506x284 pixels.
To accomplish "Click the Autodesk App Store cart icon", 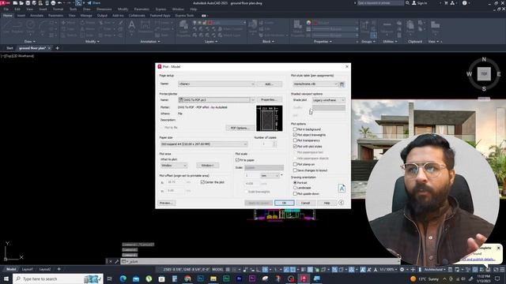I will (446, 3).
